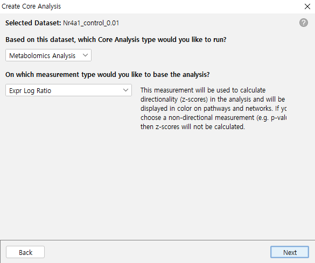Screen dimensions: 315x263
Task: Click 'then z-scores will not be calculated' line
Action: pos(193,127)
